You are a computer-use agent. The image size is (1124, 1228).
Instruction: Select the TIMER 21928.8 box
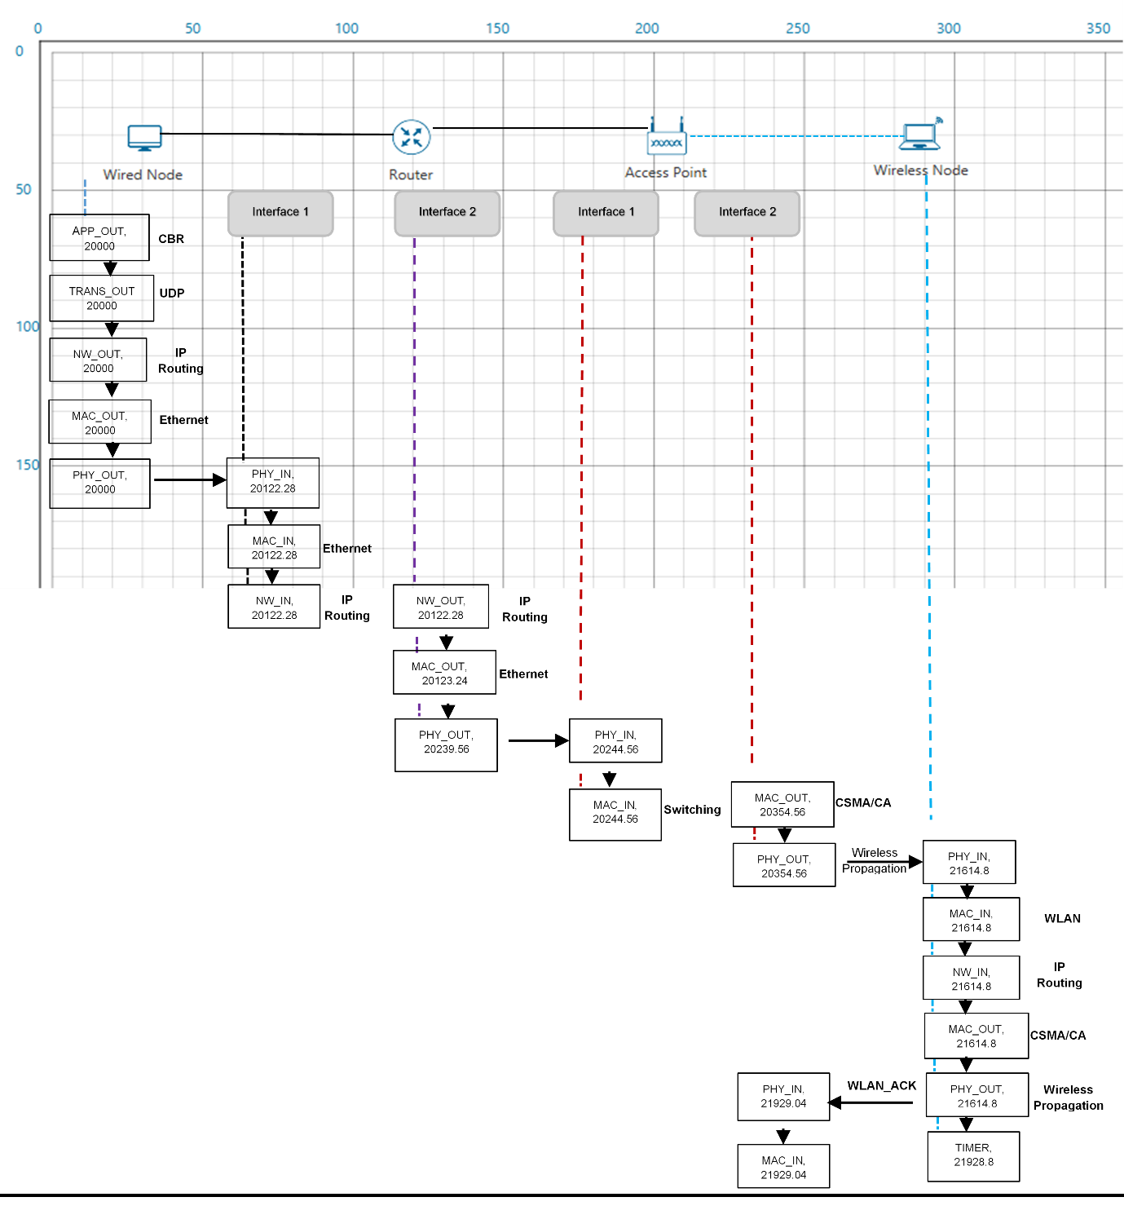pos(973,1156)
